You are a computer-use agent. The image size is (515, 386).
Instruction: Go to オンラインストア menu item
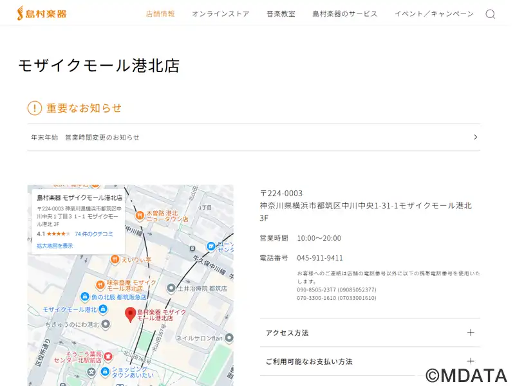[220, 14]
